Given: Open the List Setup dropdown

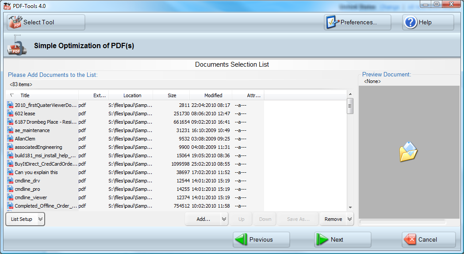Looking at the screenshot, I should click(25, 219).
